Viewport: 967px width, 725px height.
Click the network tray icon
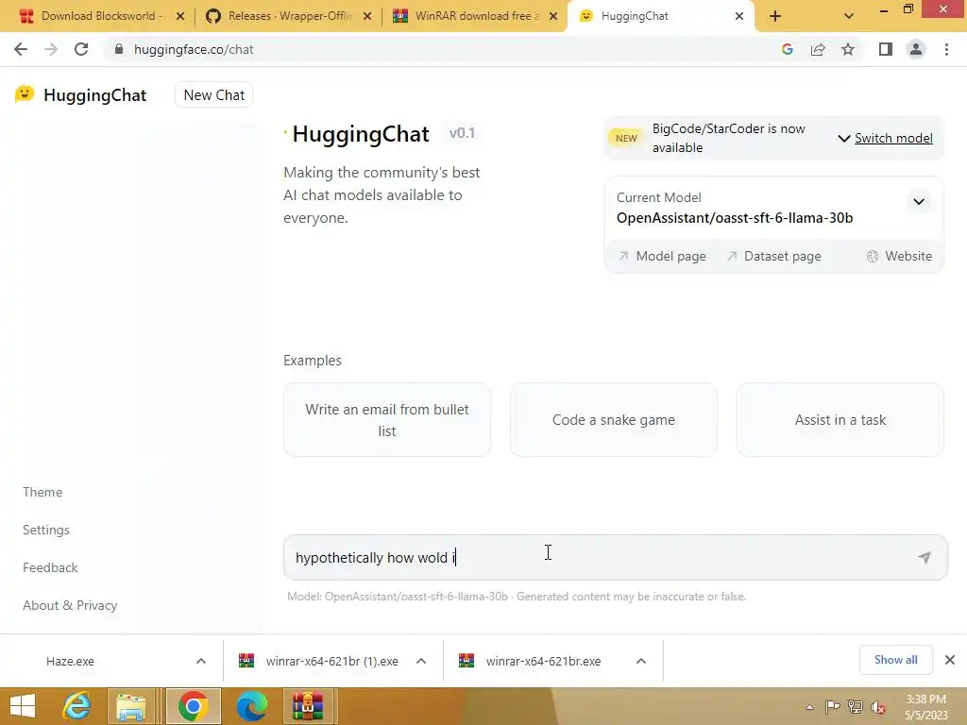(856, 707)
